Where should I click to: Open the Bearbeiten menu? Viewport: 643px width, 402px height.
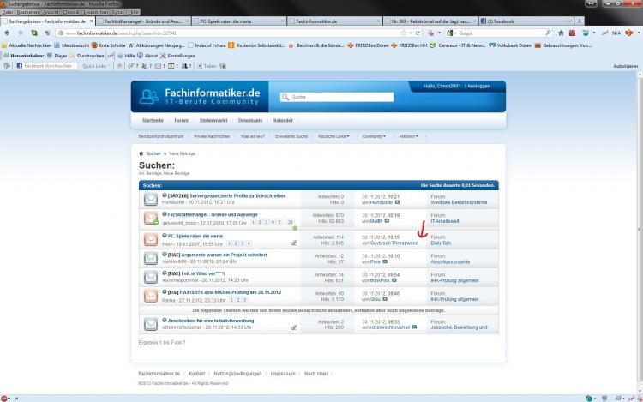click(x=27, y=12)
